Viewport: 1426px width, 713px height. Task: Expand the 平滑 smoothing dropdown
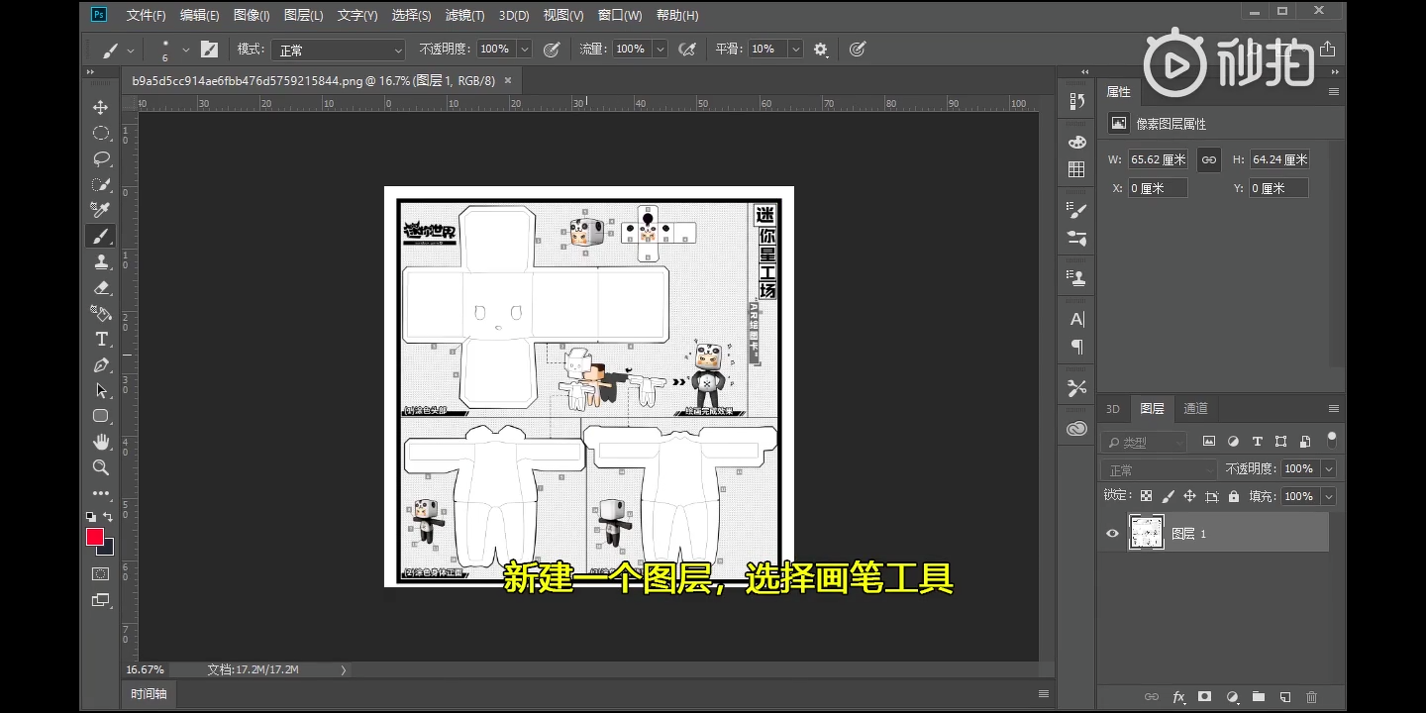point(795,50)
